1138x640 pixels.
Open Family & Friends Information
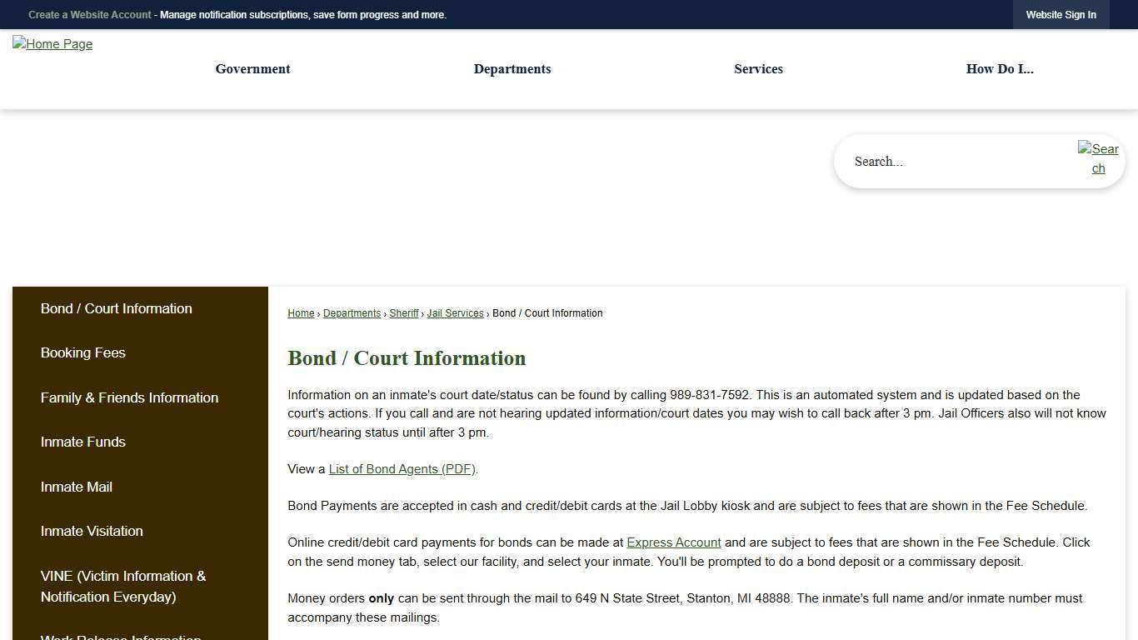click(129, 397)
